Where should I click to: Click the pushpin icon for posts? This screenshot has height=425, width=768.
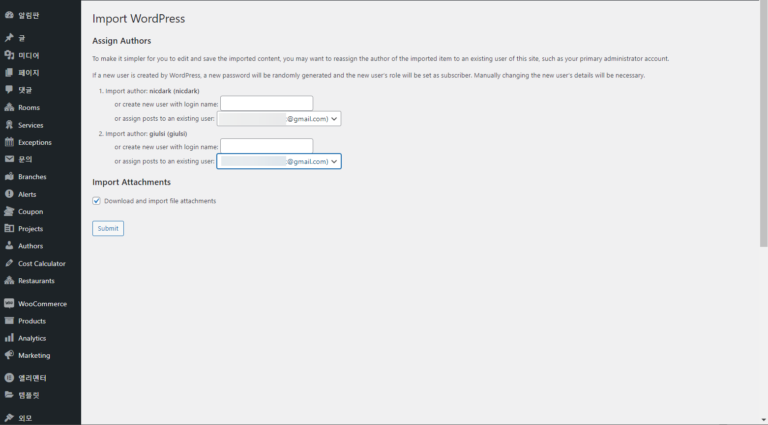(9, 38)
